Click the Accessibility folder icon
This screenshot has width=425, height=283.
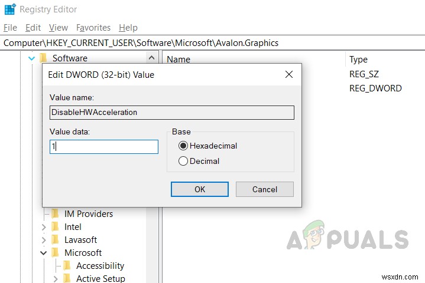click(67, 265)
